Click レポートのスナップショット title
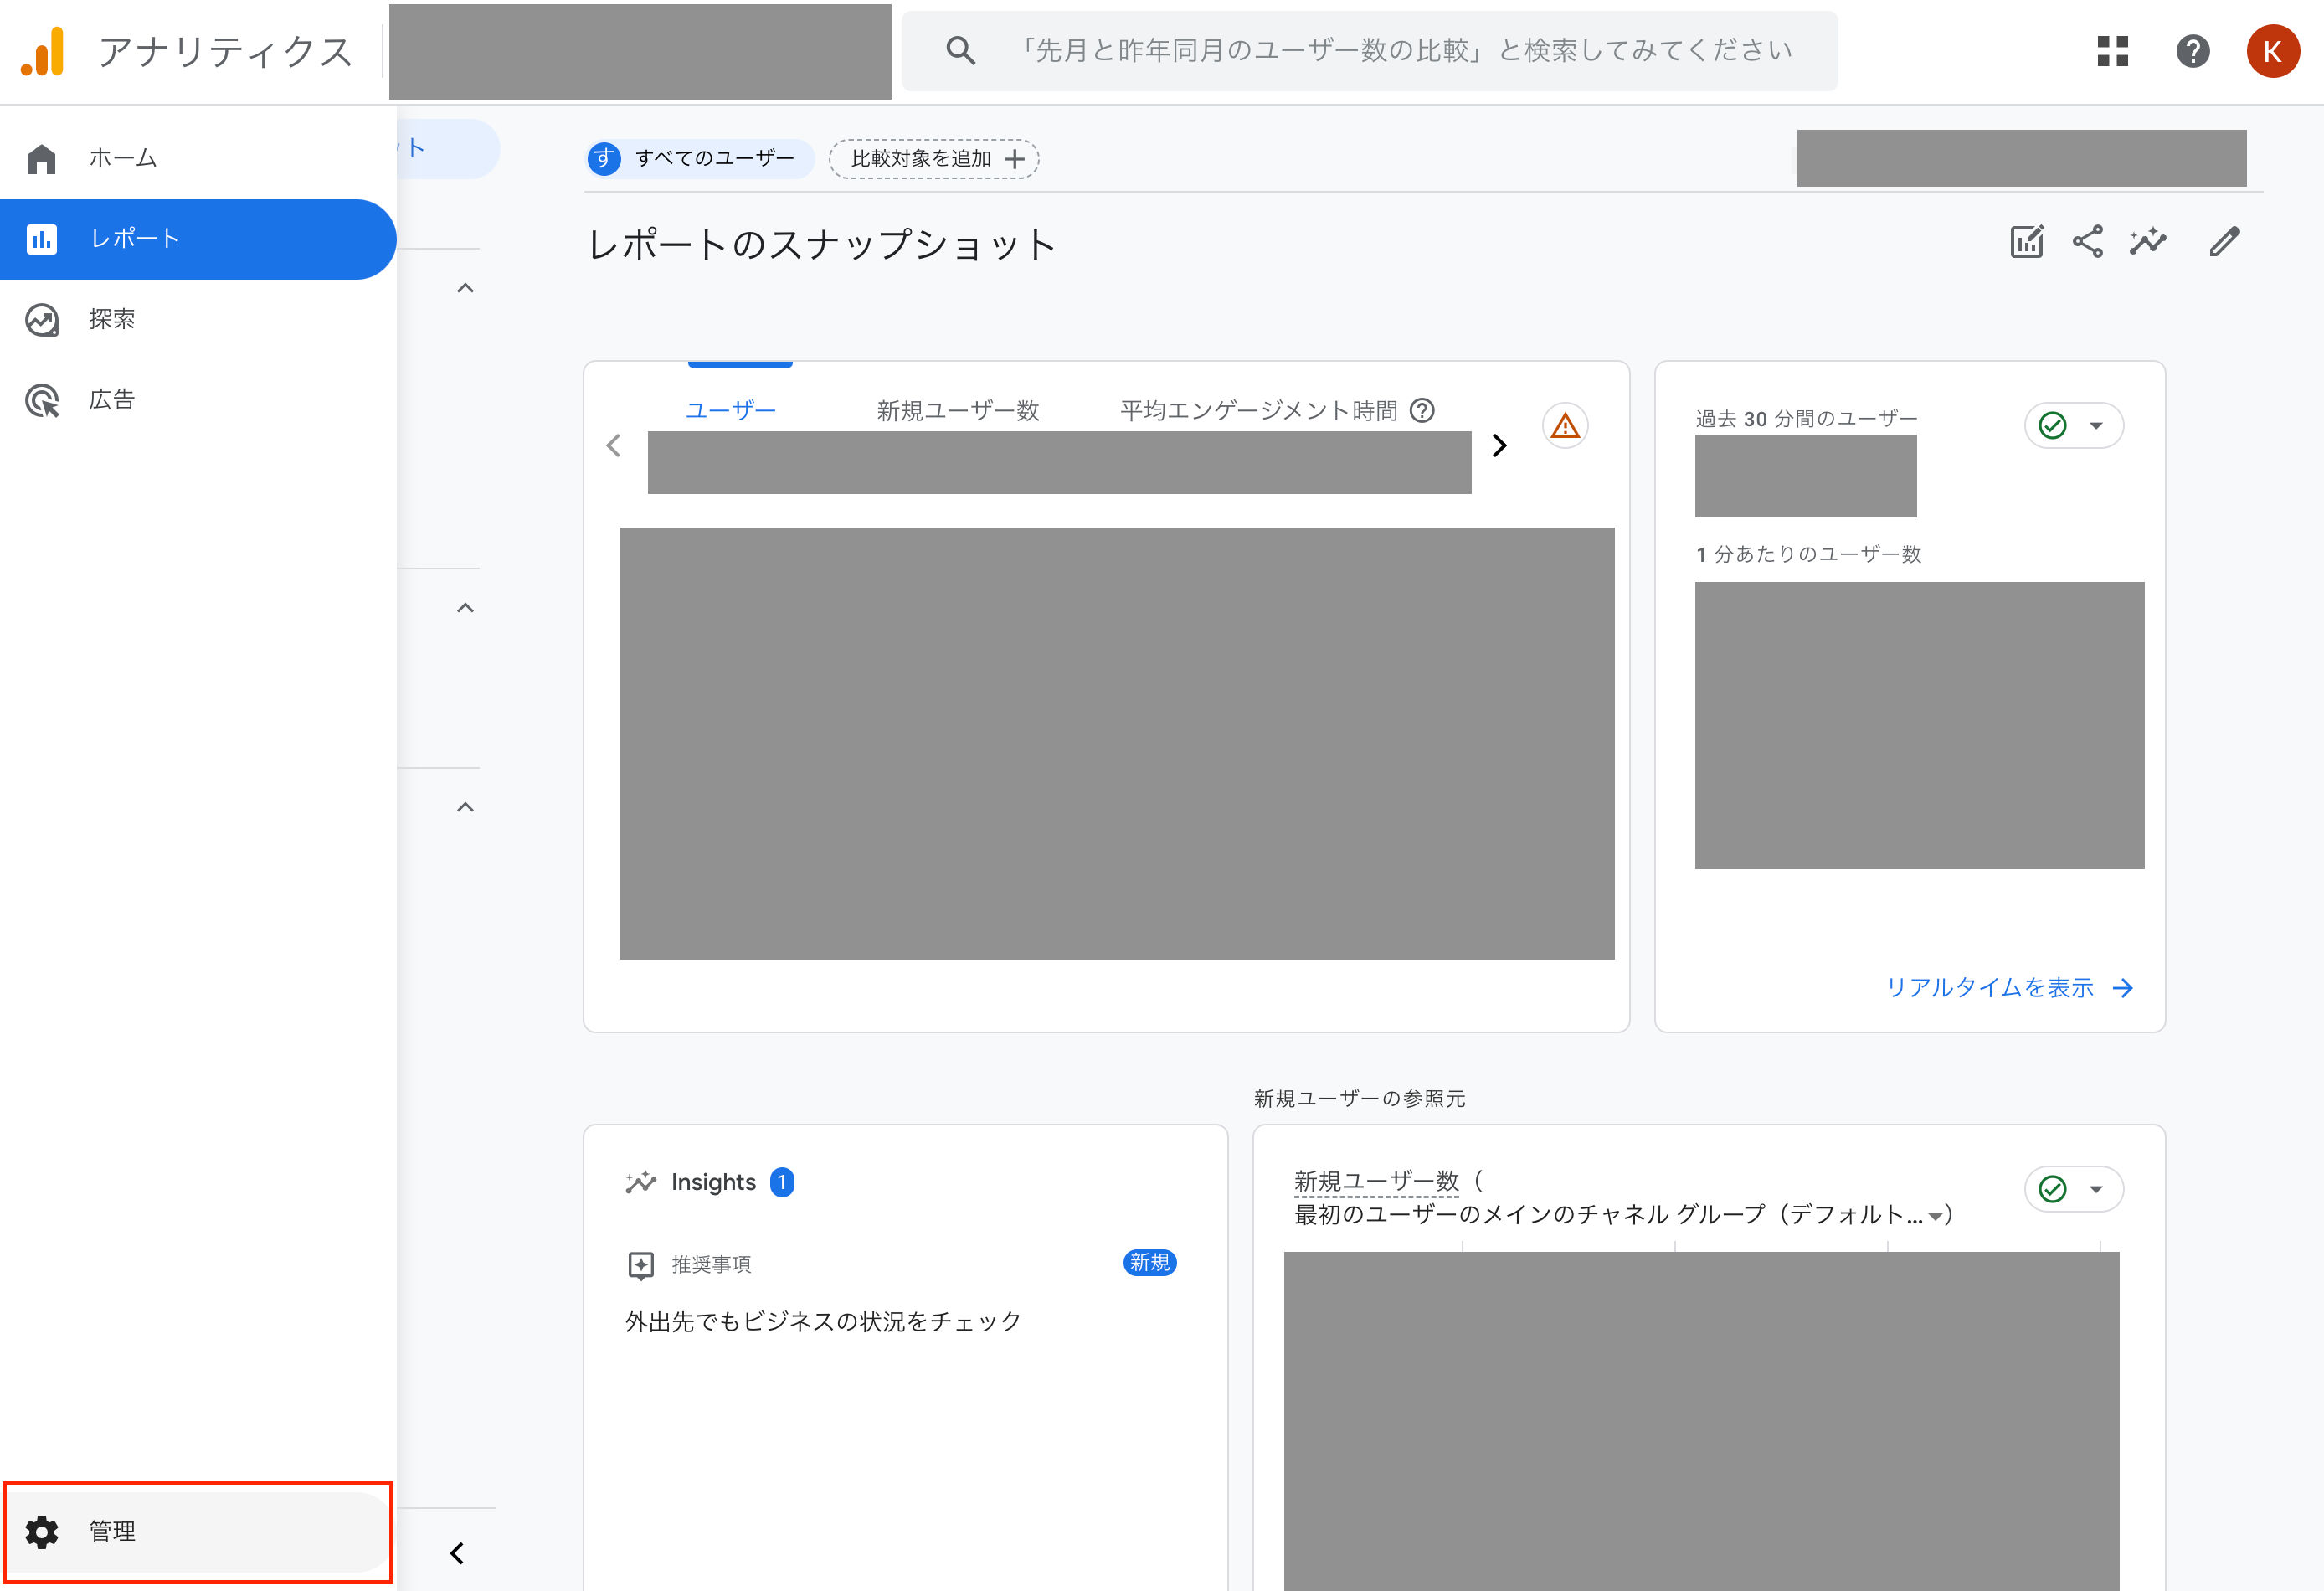Viewport: 2324px width, 1591px height. pos(822,244)
